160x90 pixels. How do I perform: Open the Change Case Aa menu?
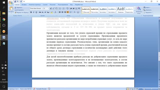click(48, 12)
